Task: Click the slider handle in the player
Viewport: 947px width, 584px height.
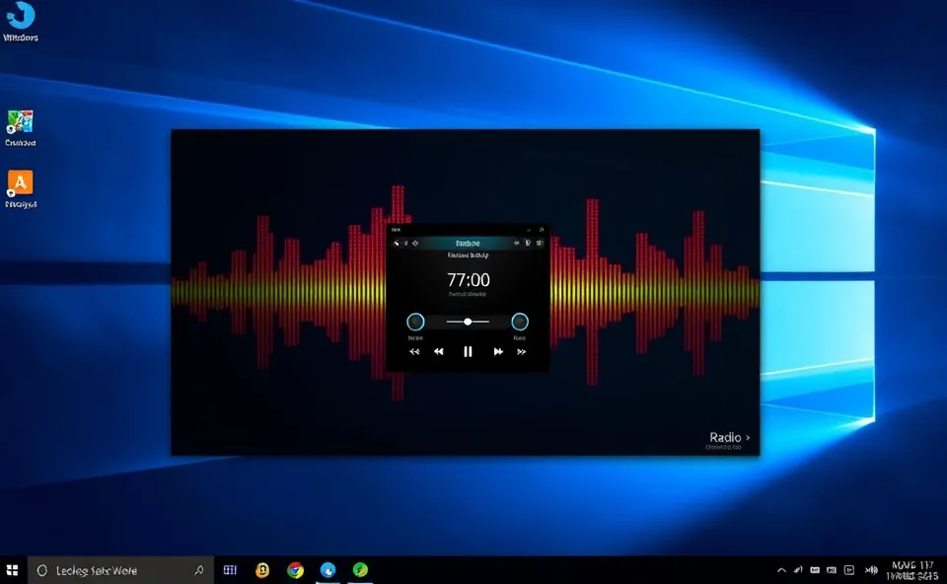Action: (x=468, y=322)
